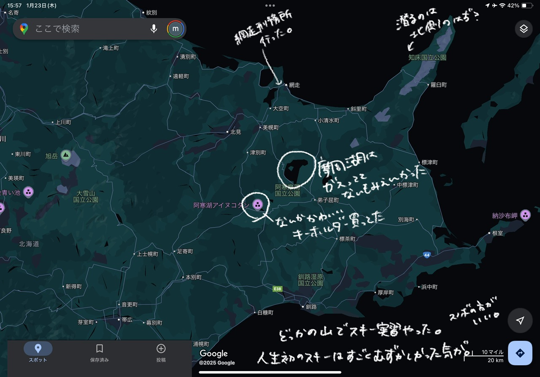
Task: Open directions with the blue arrow button
Action: pos(520,353)
